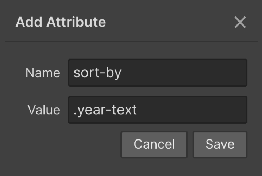Click the empty area of the Name text box
262x176 pixels.
184,73
